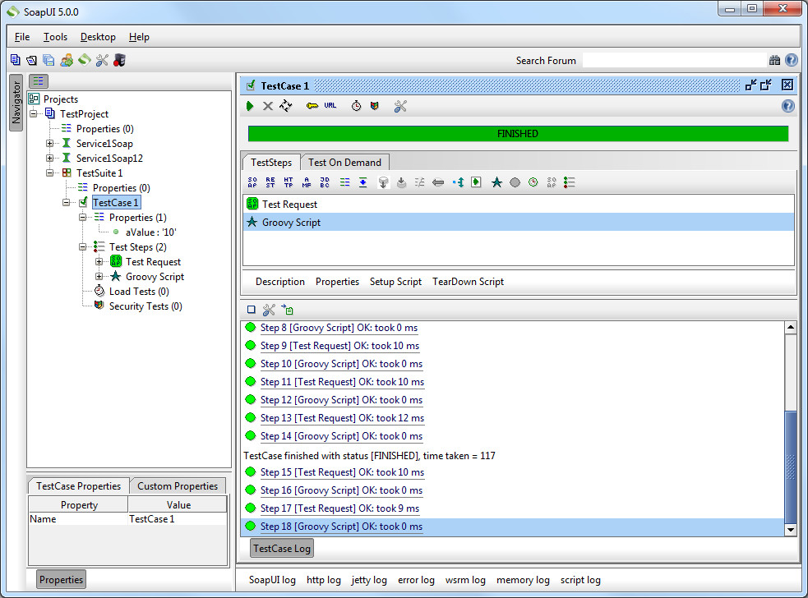This screenshot has width=808, height=598.
Task: Add an HTTP request step
Action: [289, 182]
